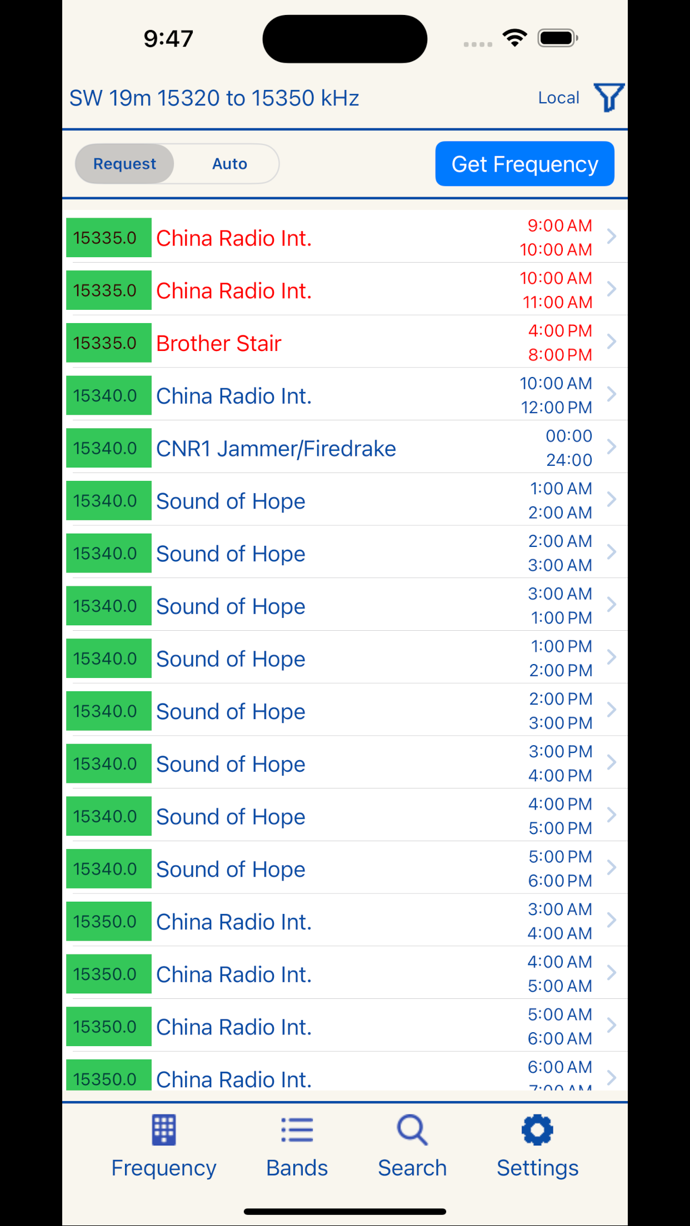
Task: Open Sound of Hope 3:00 AM–1:00 PM chevron
Action: 612,604
